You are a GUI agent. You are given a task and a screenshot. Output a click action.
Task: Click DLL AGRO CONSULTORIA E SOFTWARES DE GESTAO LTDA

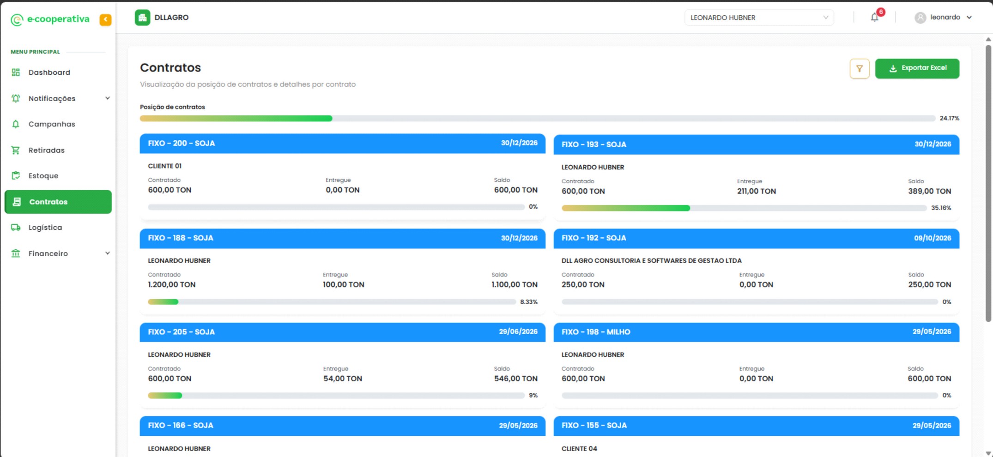(651, 261)
